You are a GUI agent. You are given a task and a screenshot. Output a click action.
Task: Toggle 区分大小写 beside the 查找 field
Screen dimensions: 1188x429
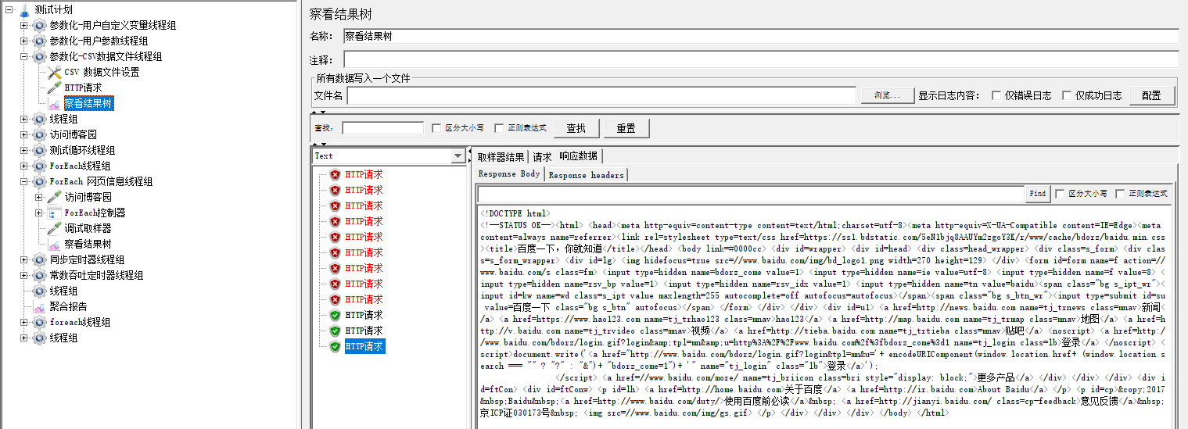click(x=436, y=128)
